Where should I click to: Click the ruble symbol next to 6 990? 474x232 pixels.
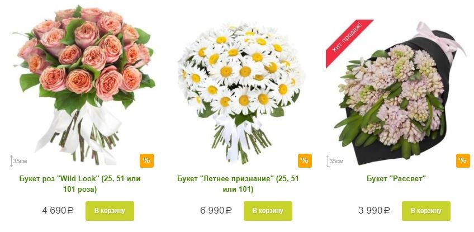229,211
